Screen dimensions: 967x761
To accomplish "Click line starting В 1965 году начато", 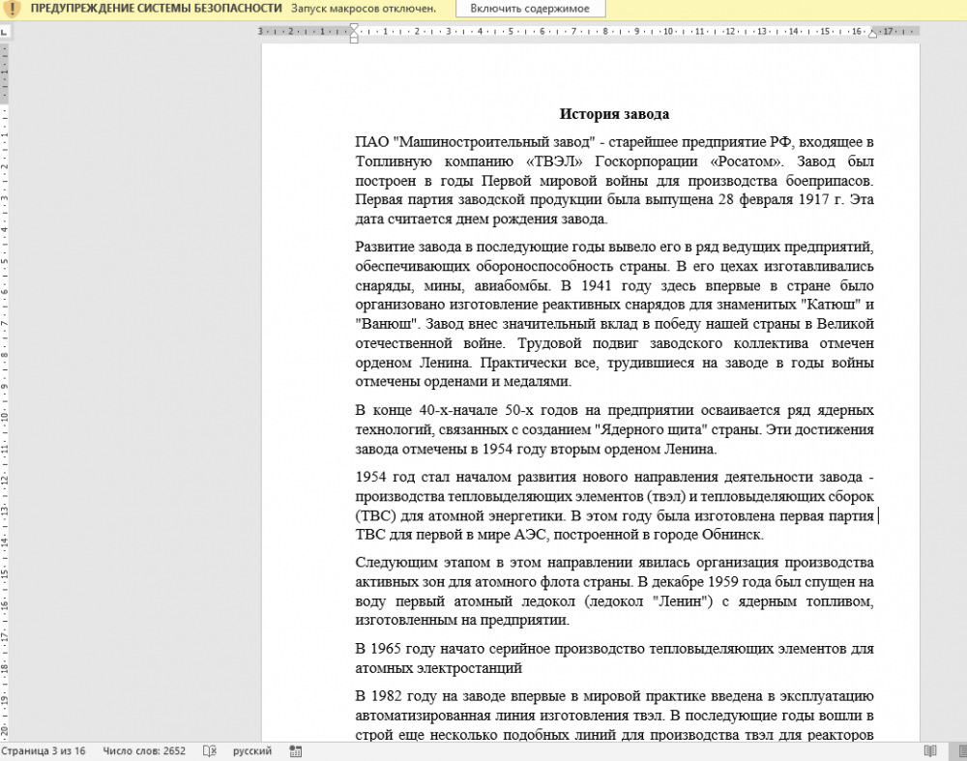I will pyautogui.click(x=614, y=649).
